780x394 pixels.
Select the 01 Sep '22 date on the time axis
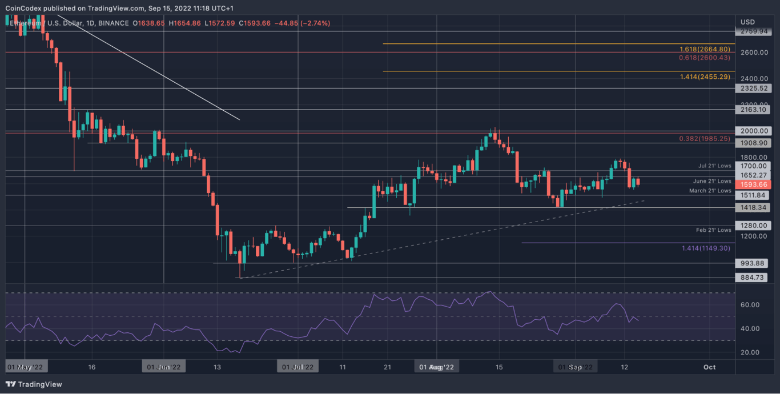click(x=576, y=366)
